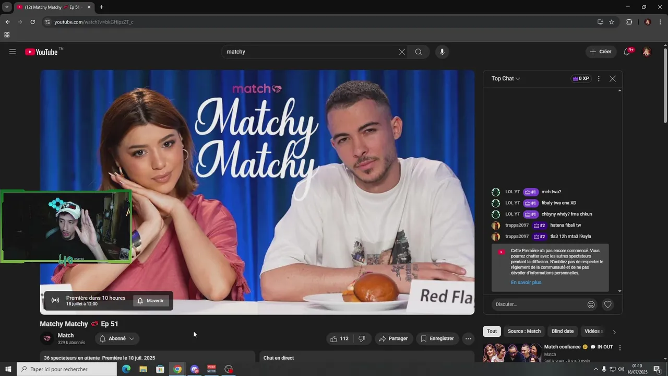The height and width of the screenshot is (376, 668).
Task: Close the live chat panel
Action: pos(613,79)
